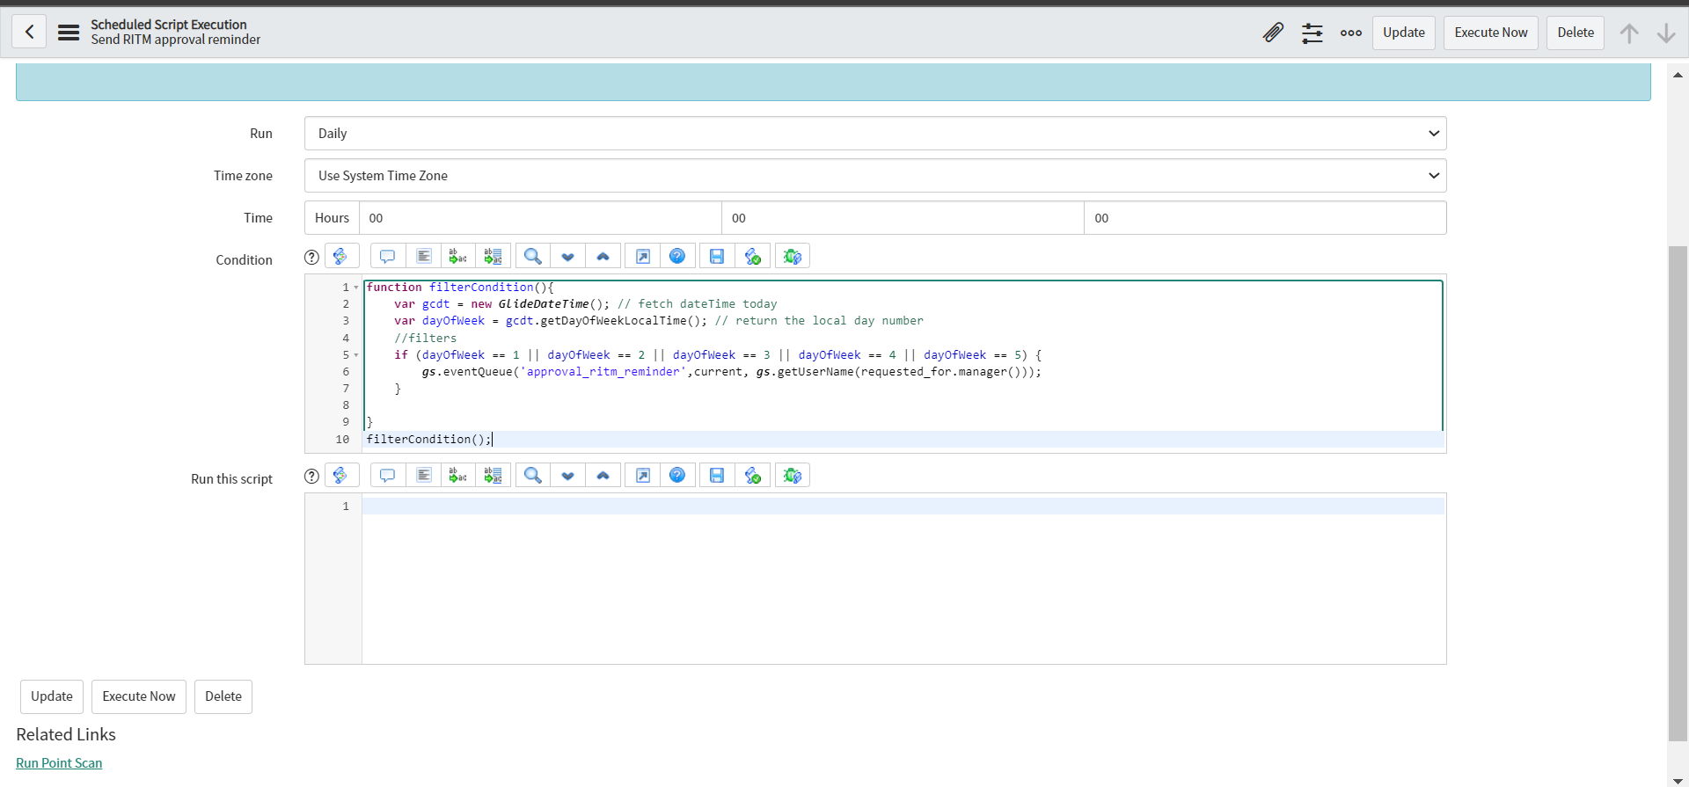Go back using the header arrow

point(29,33)
